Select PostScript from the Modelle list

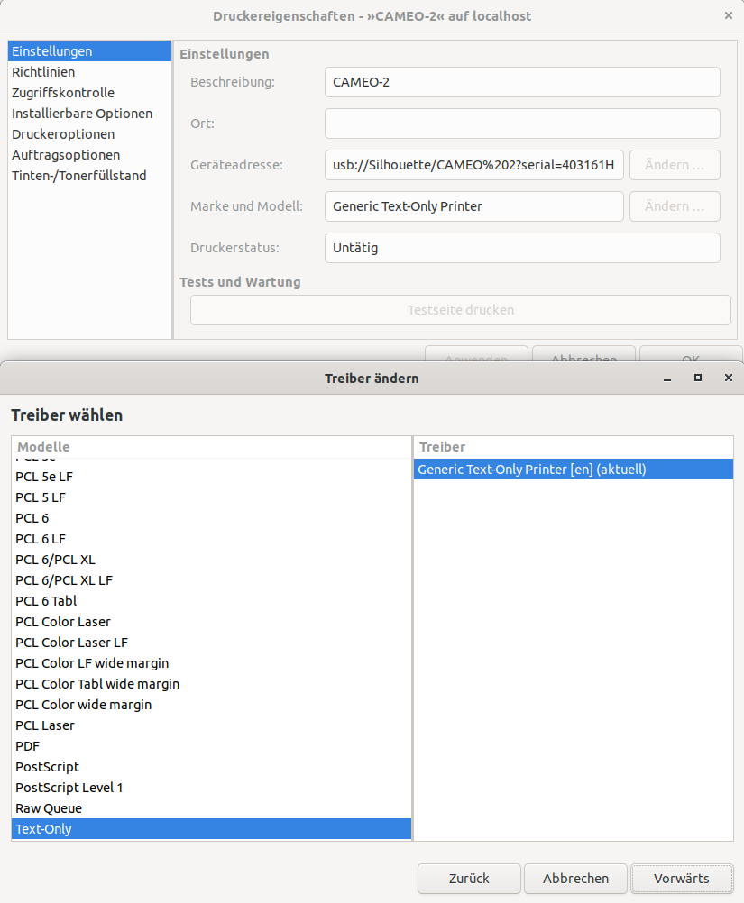tap(48, 767)
